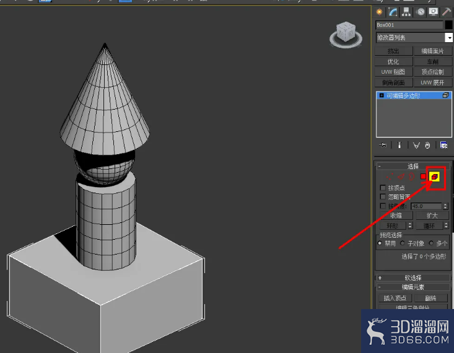Enable the 忽略背面 checkbox

point(383,196)
